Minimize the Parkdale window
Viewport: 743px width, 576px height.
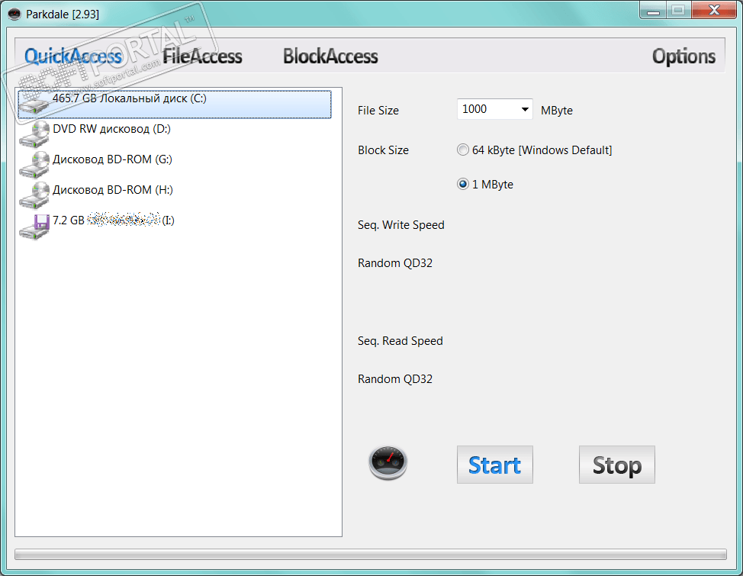(654, 10)
